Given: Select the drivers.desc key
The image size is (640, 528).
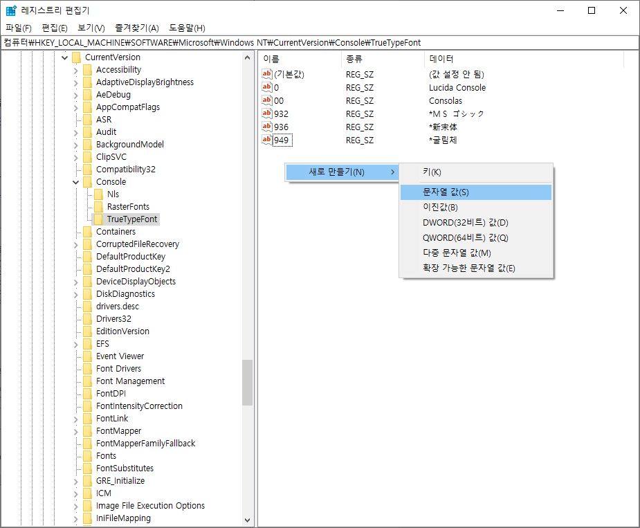Looking at the screenshot, I should (x=118, y=307).
